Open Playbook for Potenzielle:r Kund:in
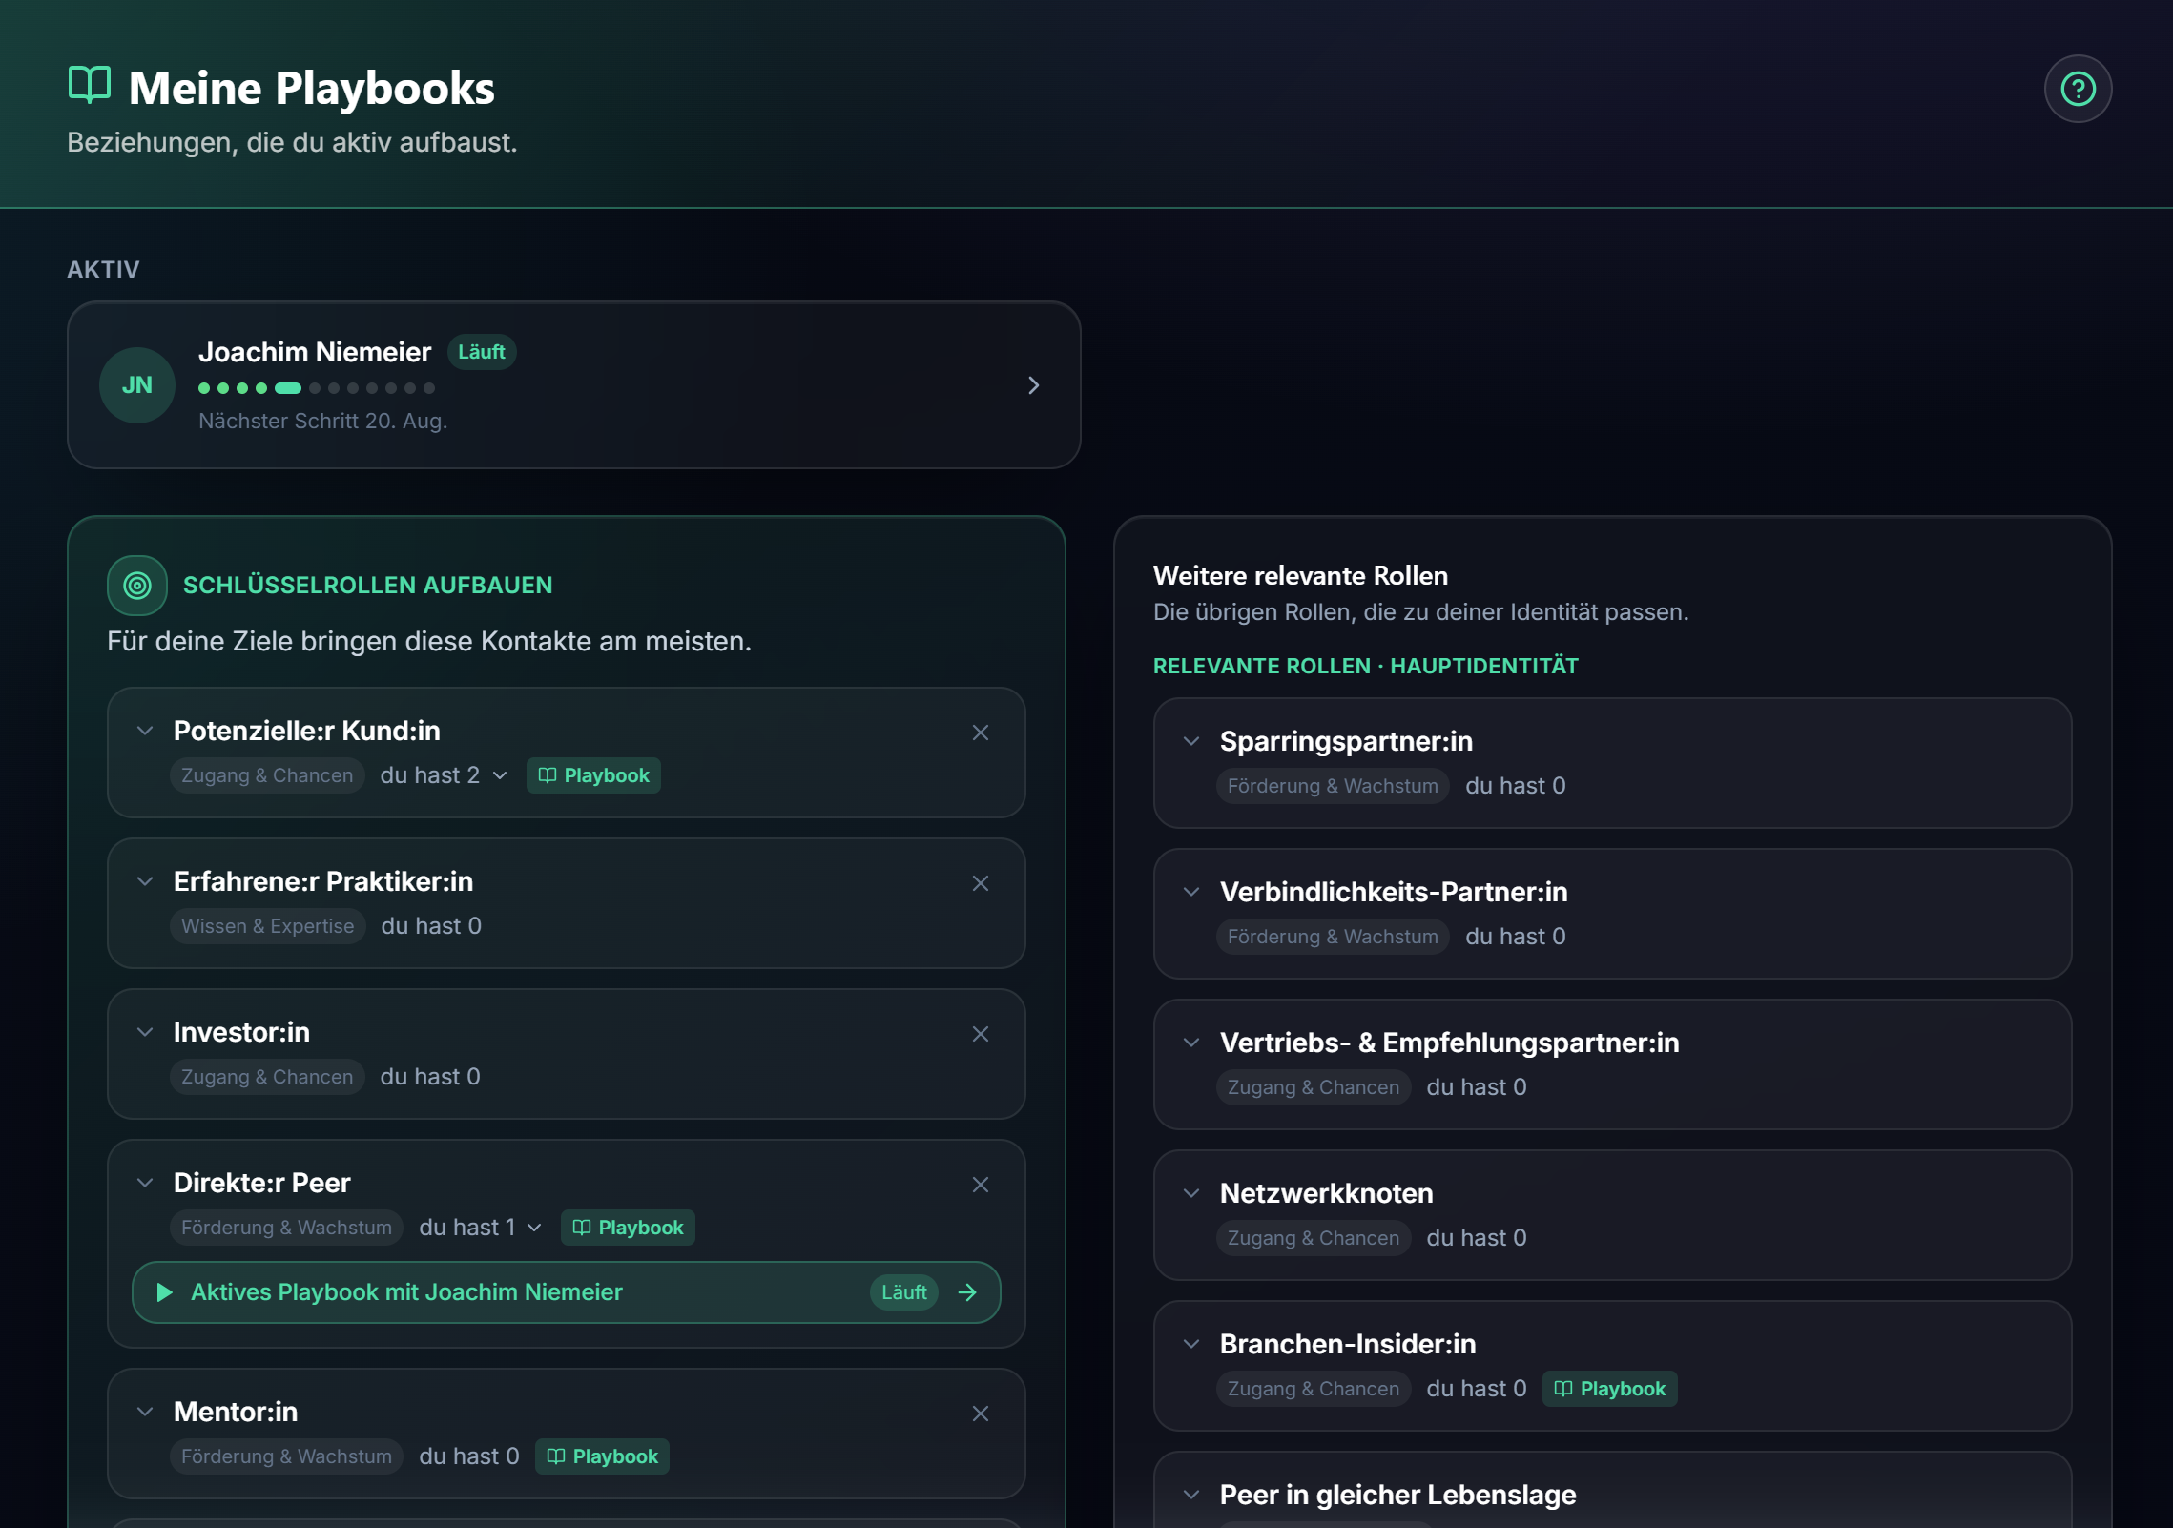Image resolution: width=2173 pixels, height=1528 pixels. (593, 775)
